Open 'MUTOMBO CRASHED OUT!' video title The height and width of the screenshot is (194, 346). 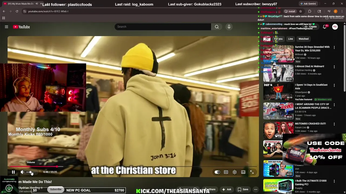310,124
